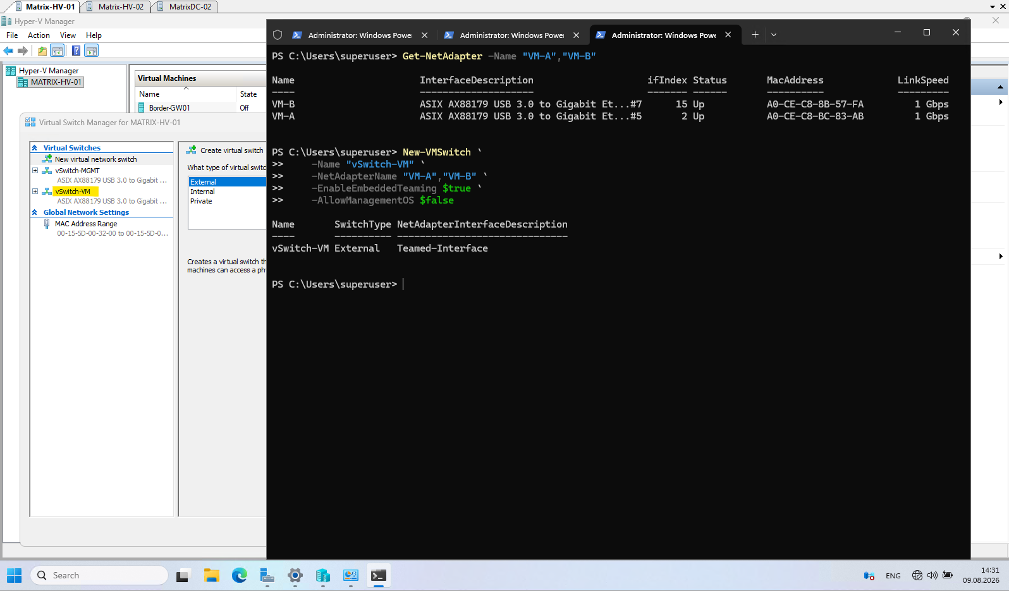Toggle the Show/Hide Action Pane icon
This screenshot has width=1009, height=591.
[x=92, y=51]
